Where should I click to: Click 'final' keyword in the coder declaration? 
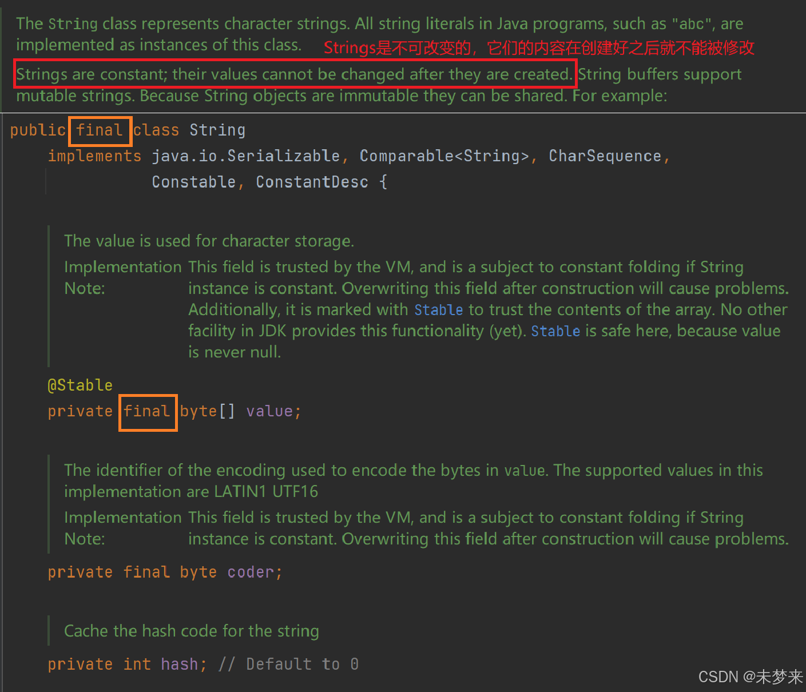146,572
